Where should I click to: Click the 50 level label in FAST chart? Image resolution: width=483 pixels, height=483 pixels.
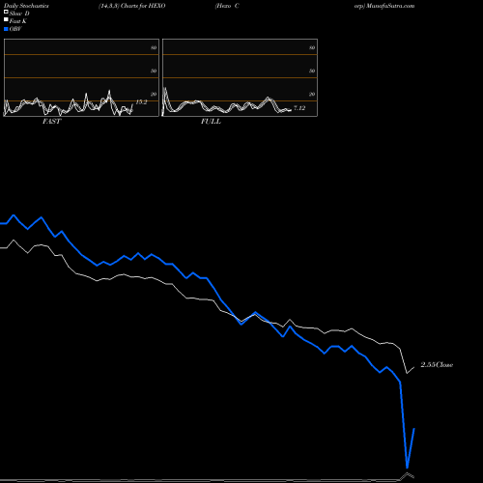(154, 71)
